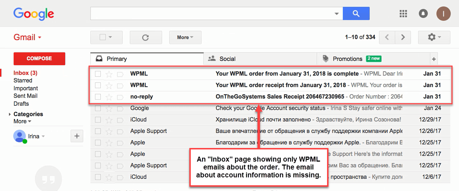Star the WPML order receipt email
Viewport: 459px width, 191px height.
tap(109, 85)
